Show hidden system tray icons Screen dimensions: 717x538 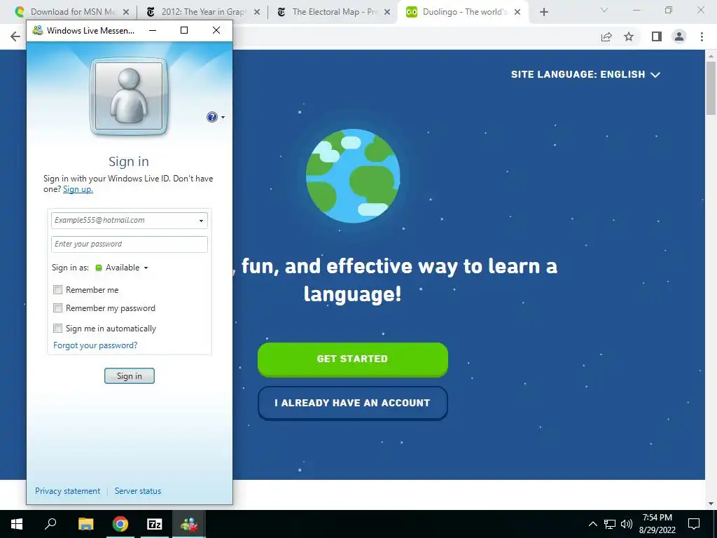pyautogui.click(x=592, y=524)
